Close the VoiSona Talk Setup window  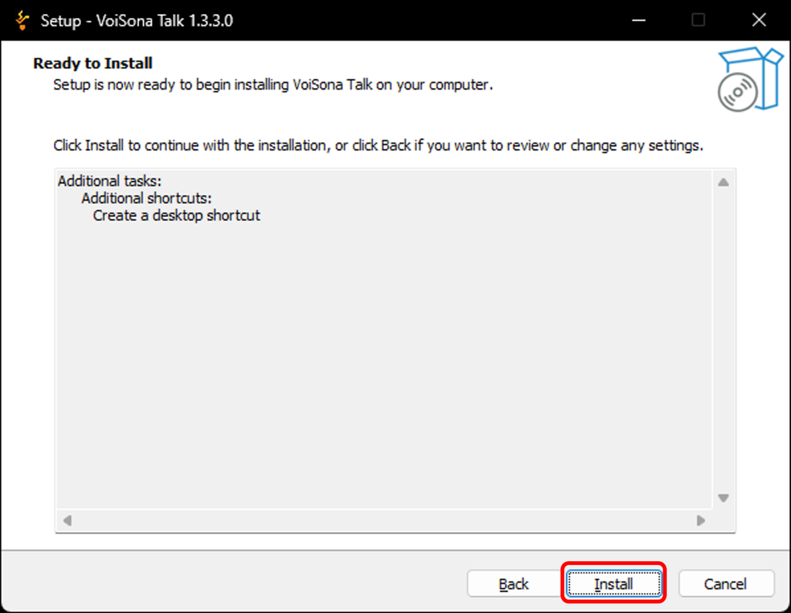pyautogui.click(x=757, y=20)
